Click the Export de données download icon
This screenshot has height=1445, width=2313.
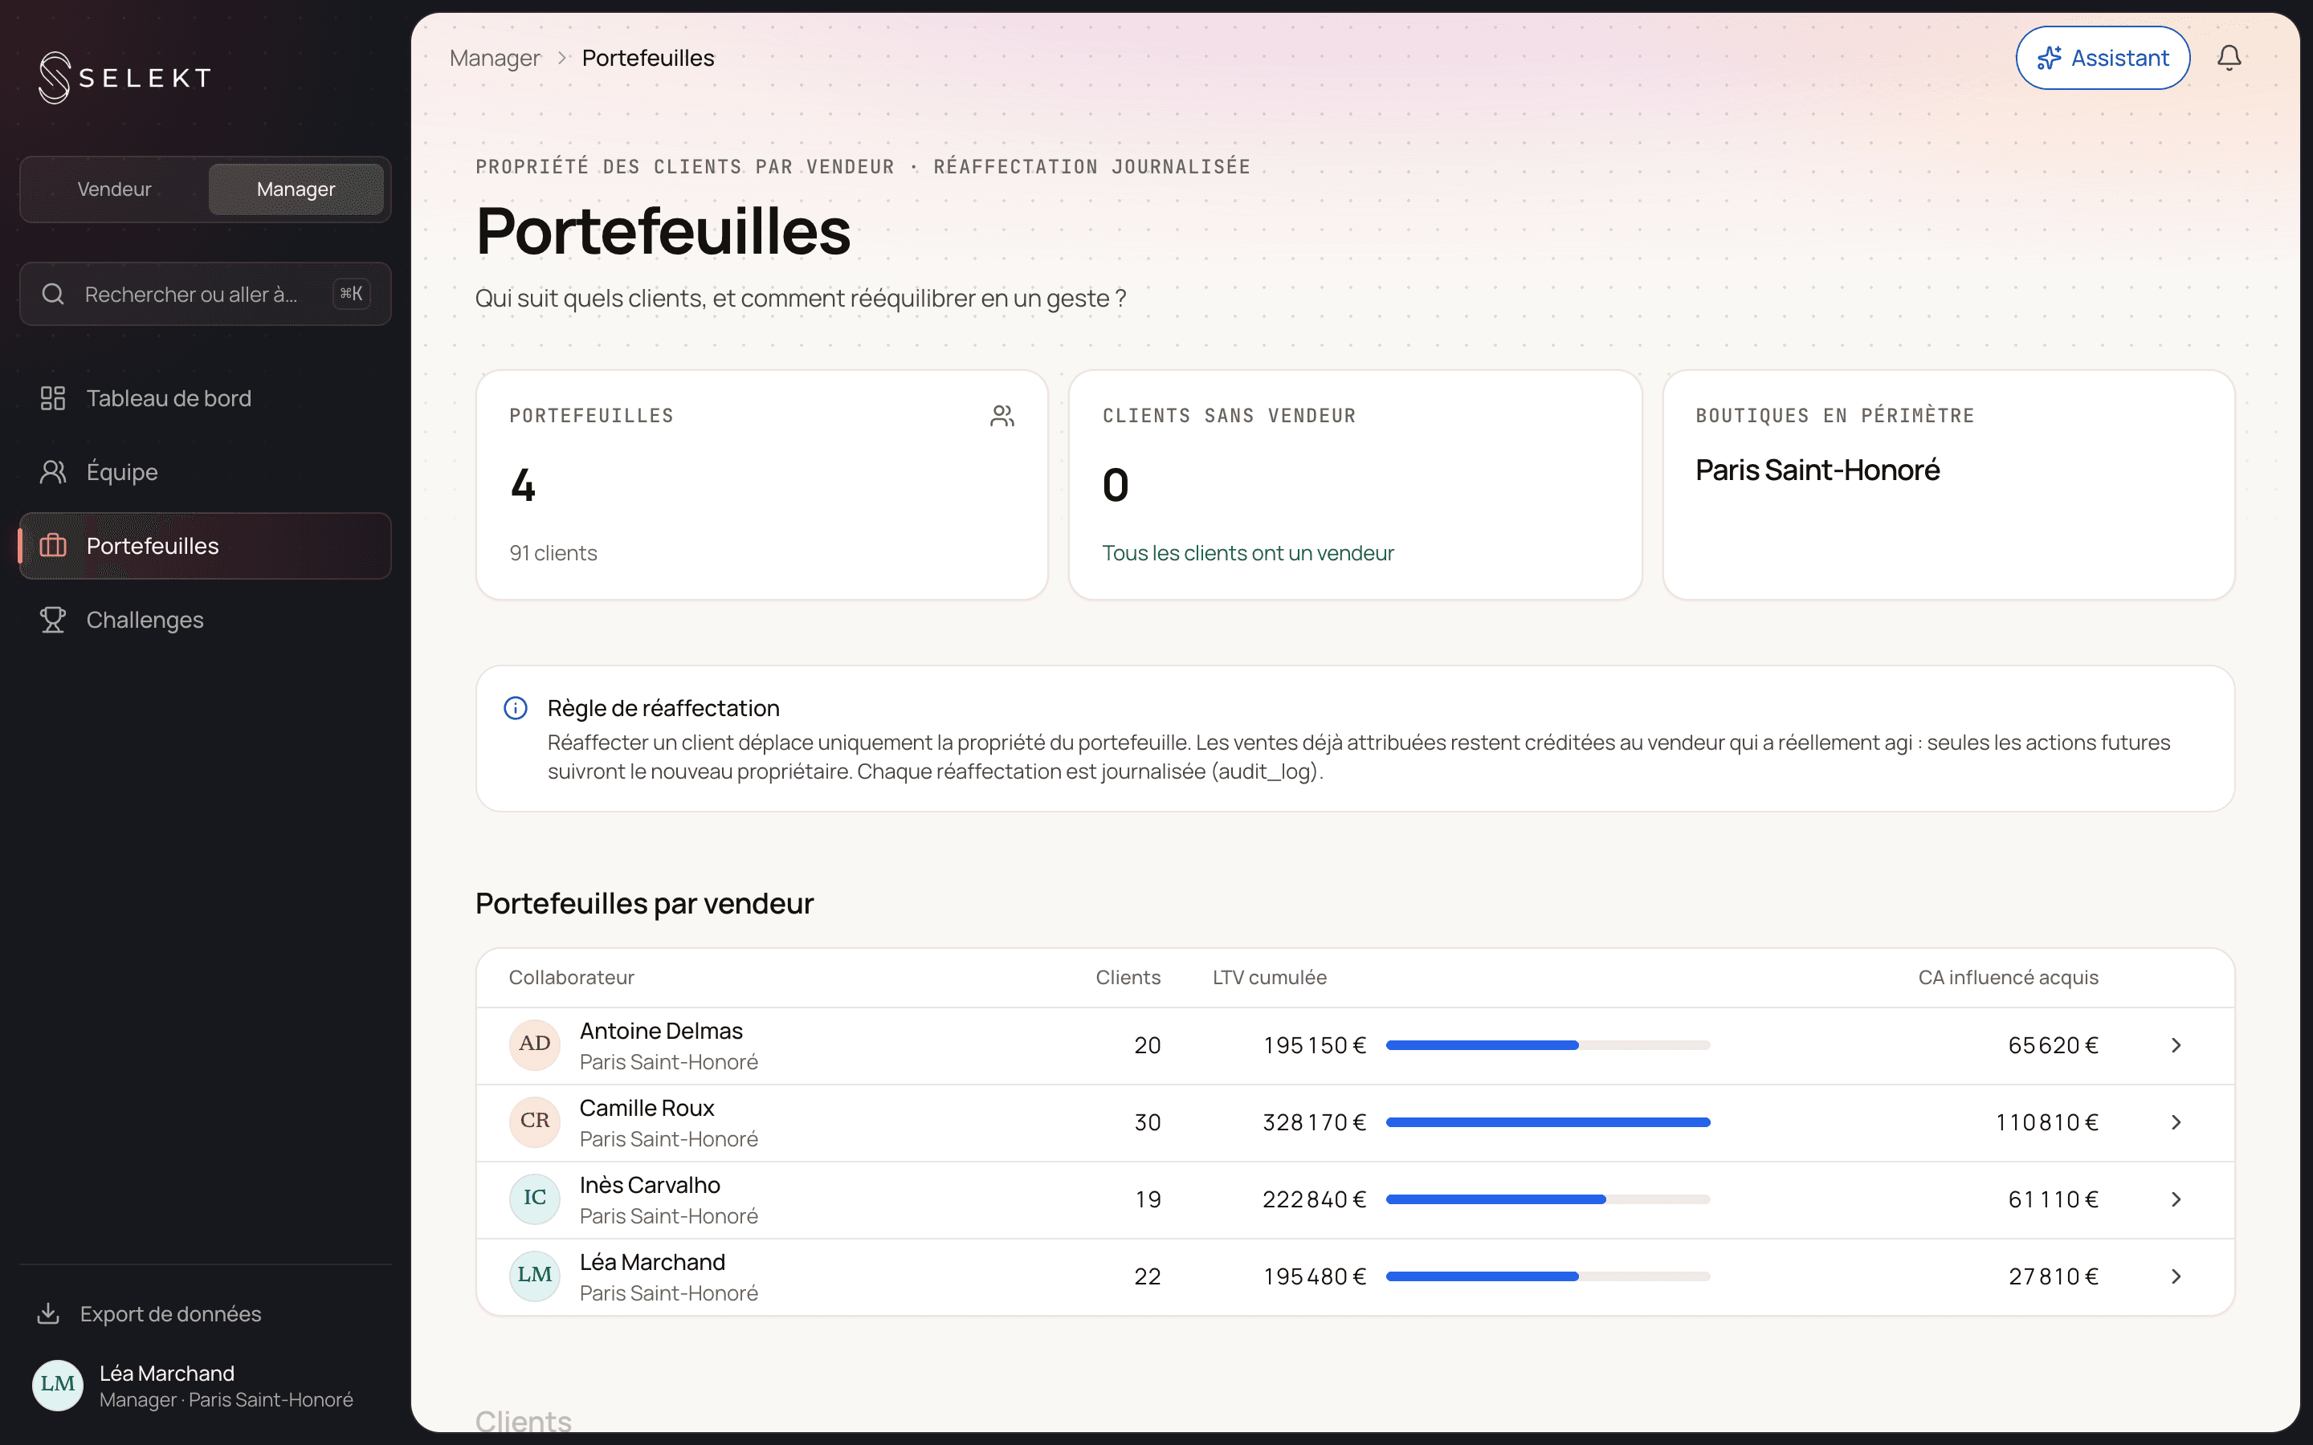(x=48, y=1313)
